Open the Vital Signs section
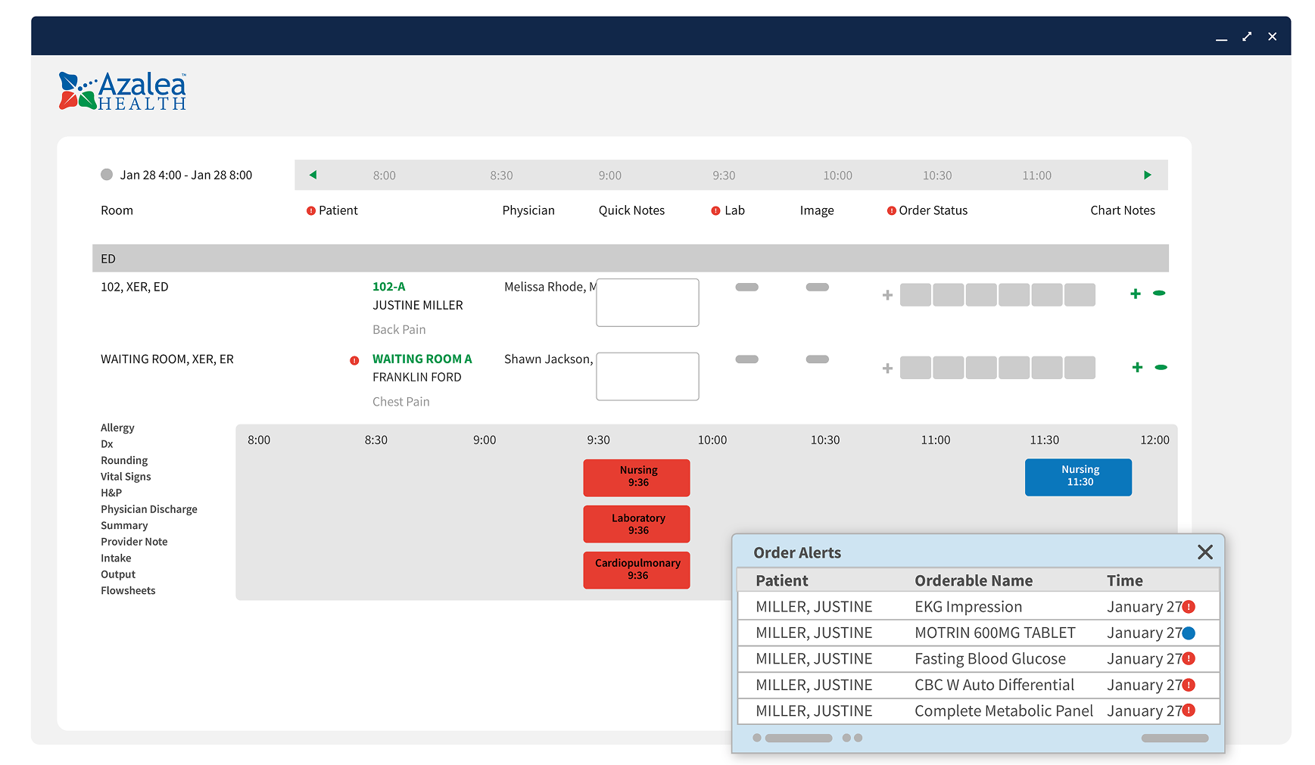The height and width of the screenshot is (765, 1315). point(126,477)
